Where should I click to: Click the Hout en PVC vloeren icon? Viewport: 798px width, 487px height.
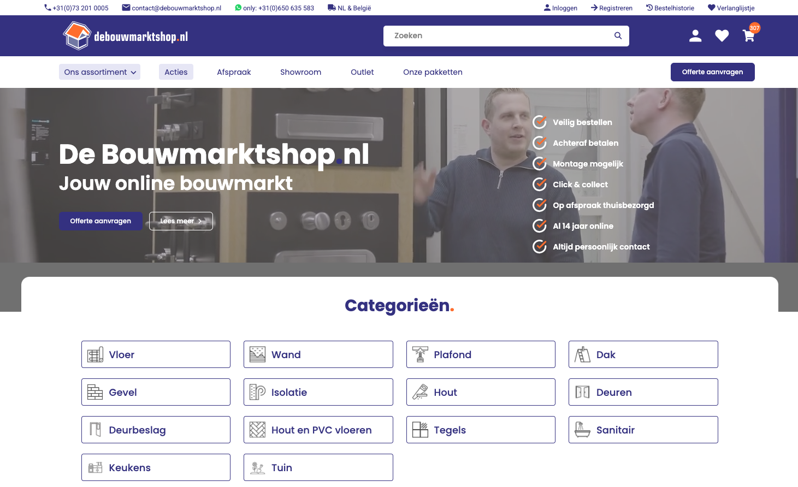[x=257, y=430]
